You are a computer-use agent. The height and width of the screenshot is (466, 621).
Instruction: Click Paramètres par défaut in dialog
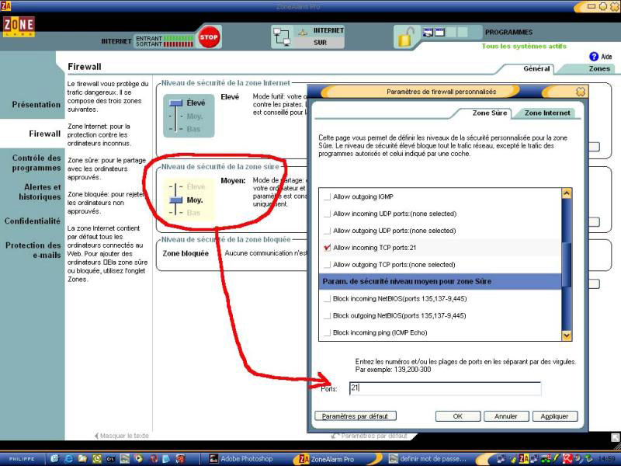[x=356, y=416]
